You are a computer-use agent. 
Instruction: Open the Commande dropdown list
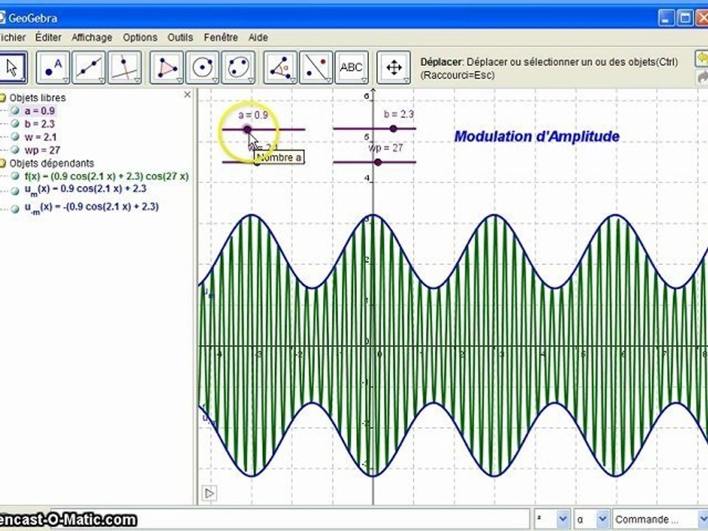(x=660, y=519)
